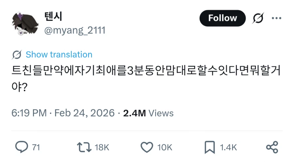
Task: Bookmark the post with the bookmark icon
Action: point(209,147)
